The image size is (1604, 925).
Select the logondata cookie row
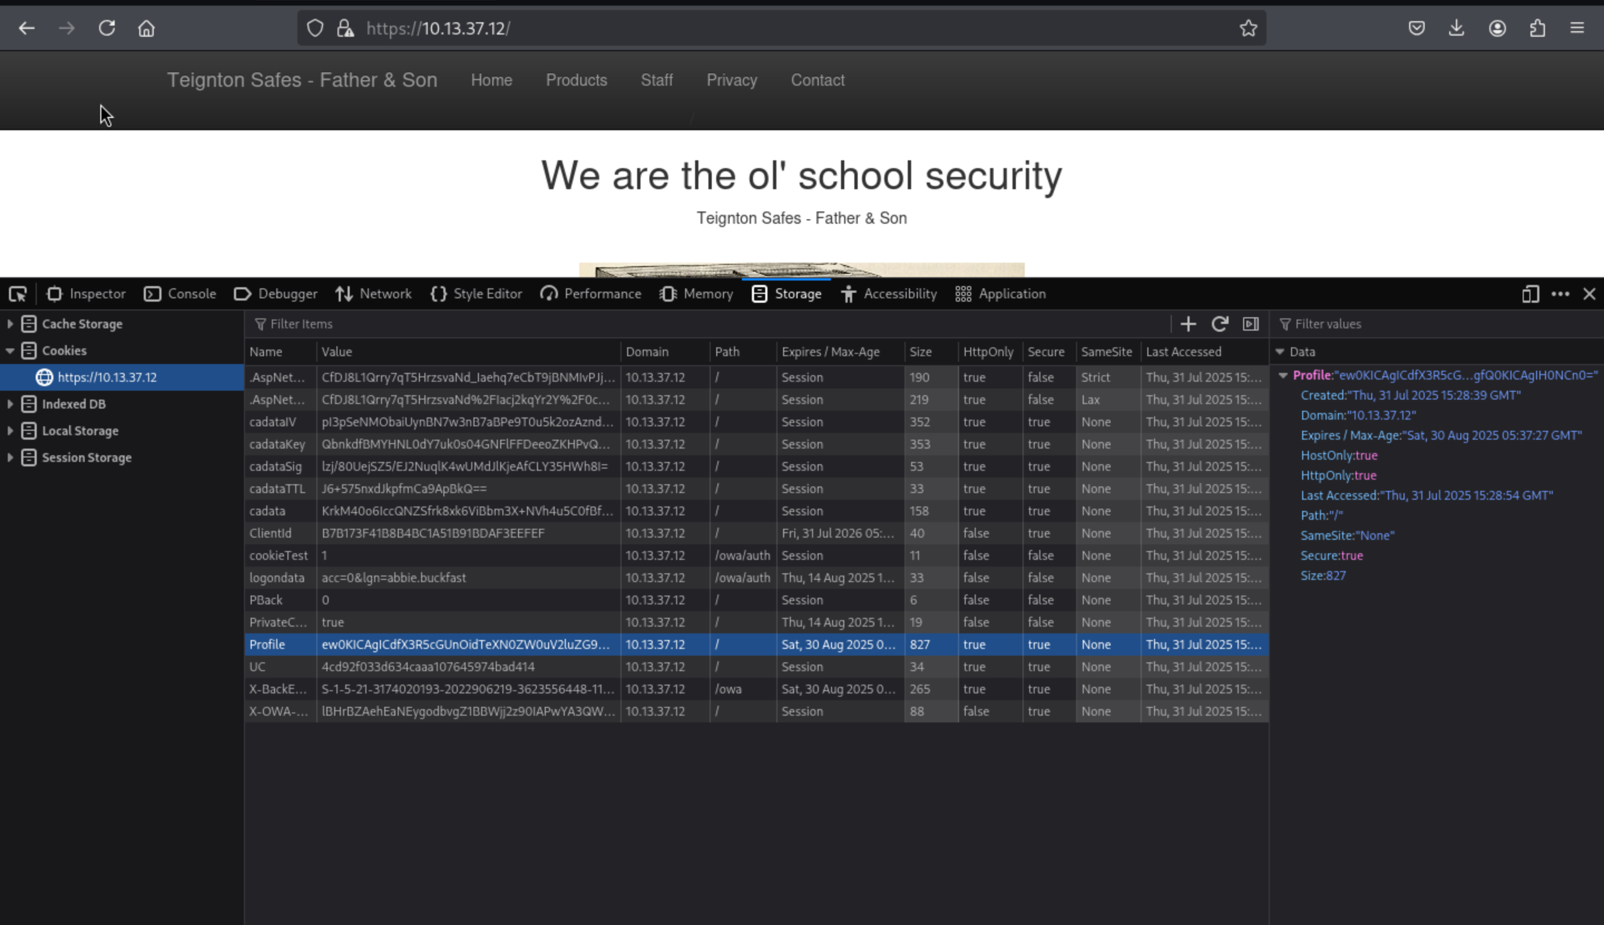coord(756,578)
